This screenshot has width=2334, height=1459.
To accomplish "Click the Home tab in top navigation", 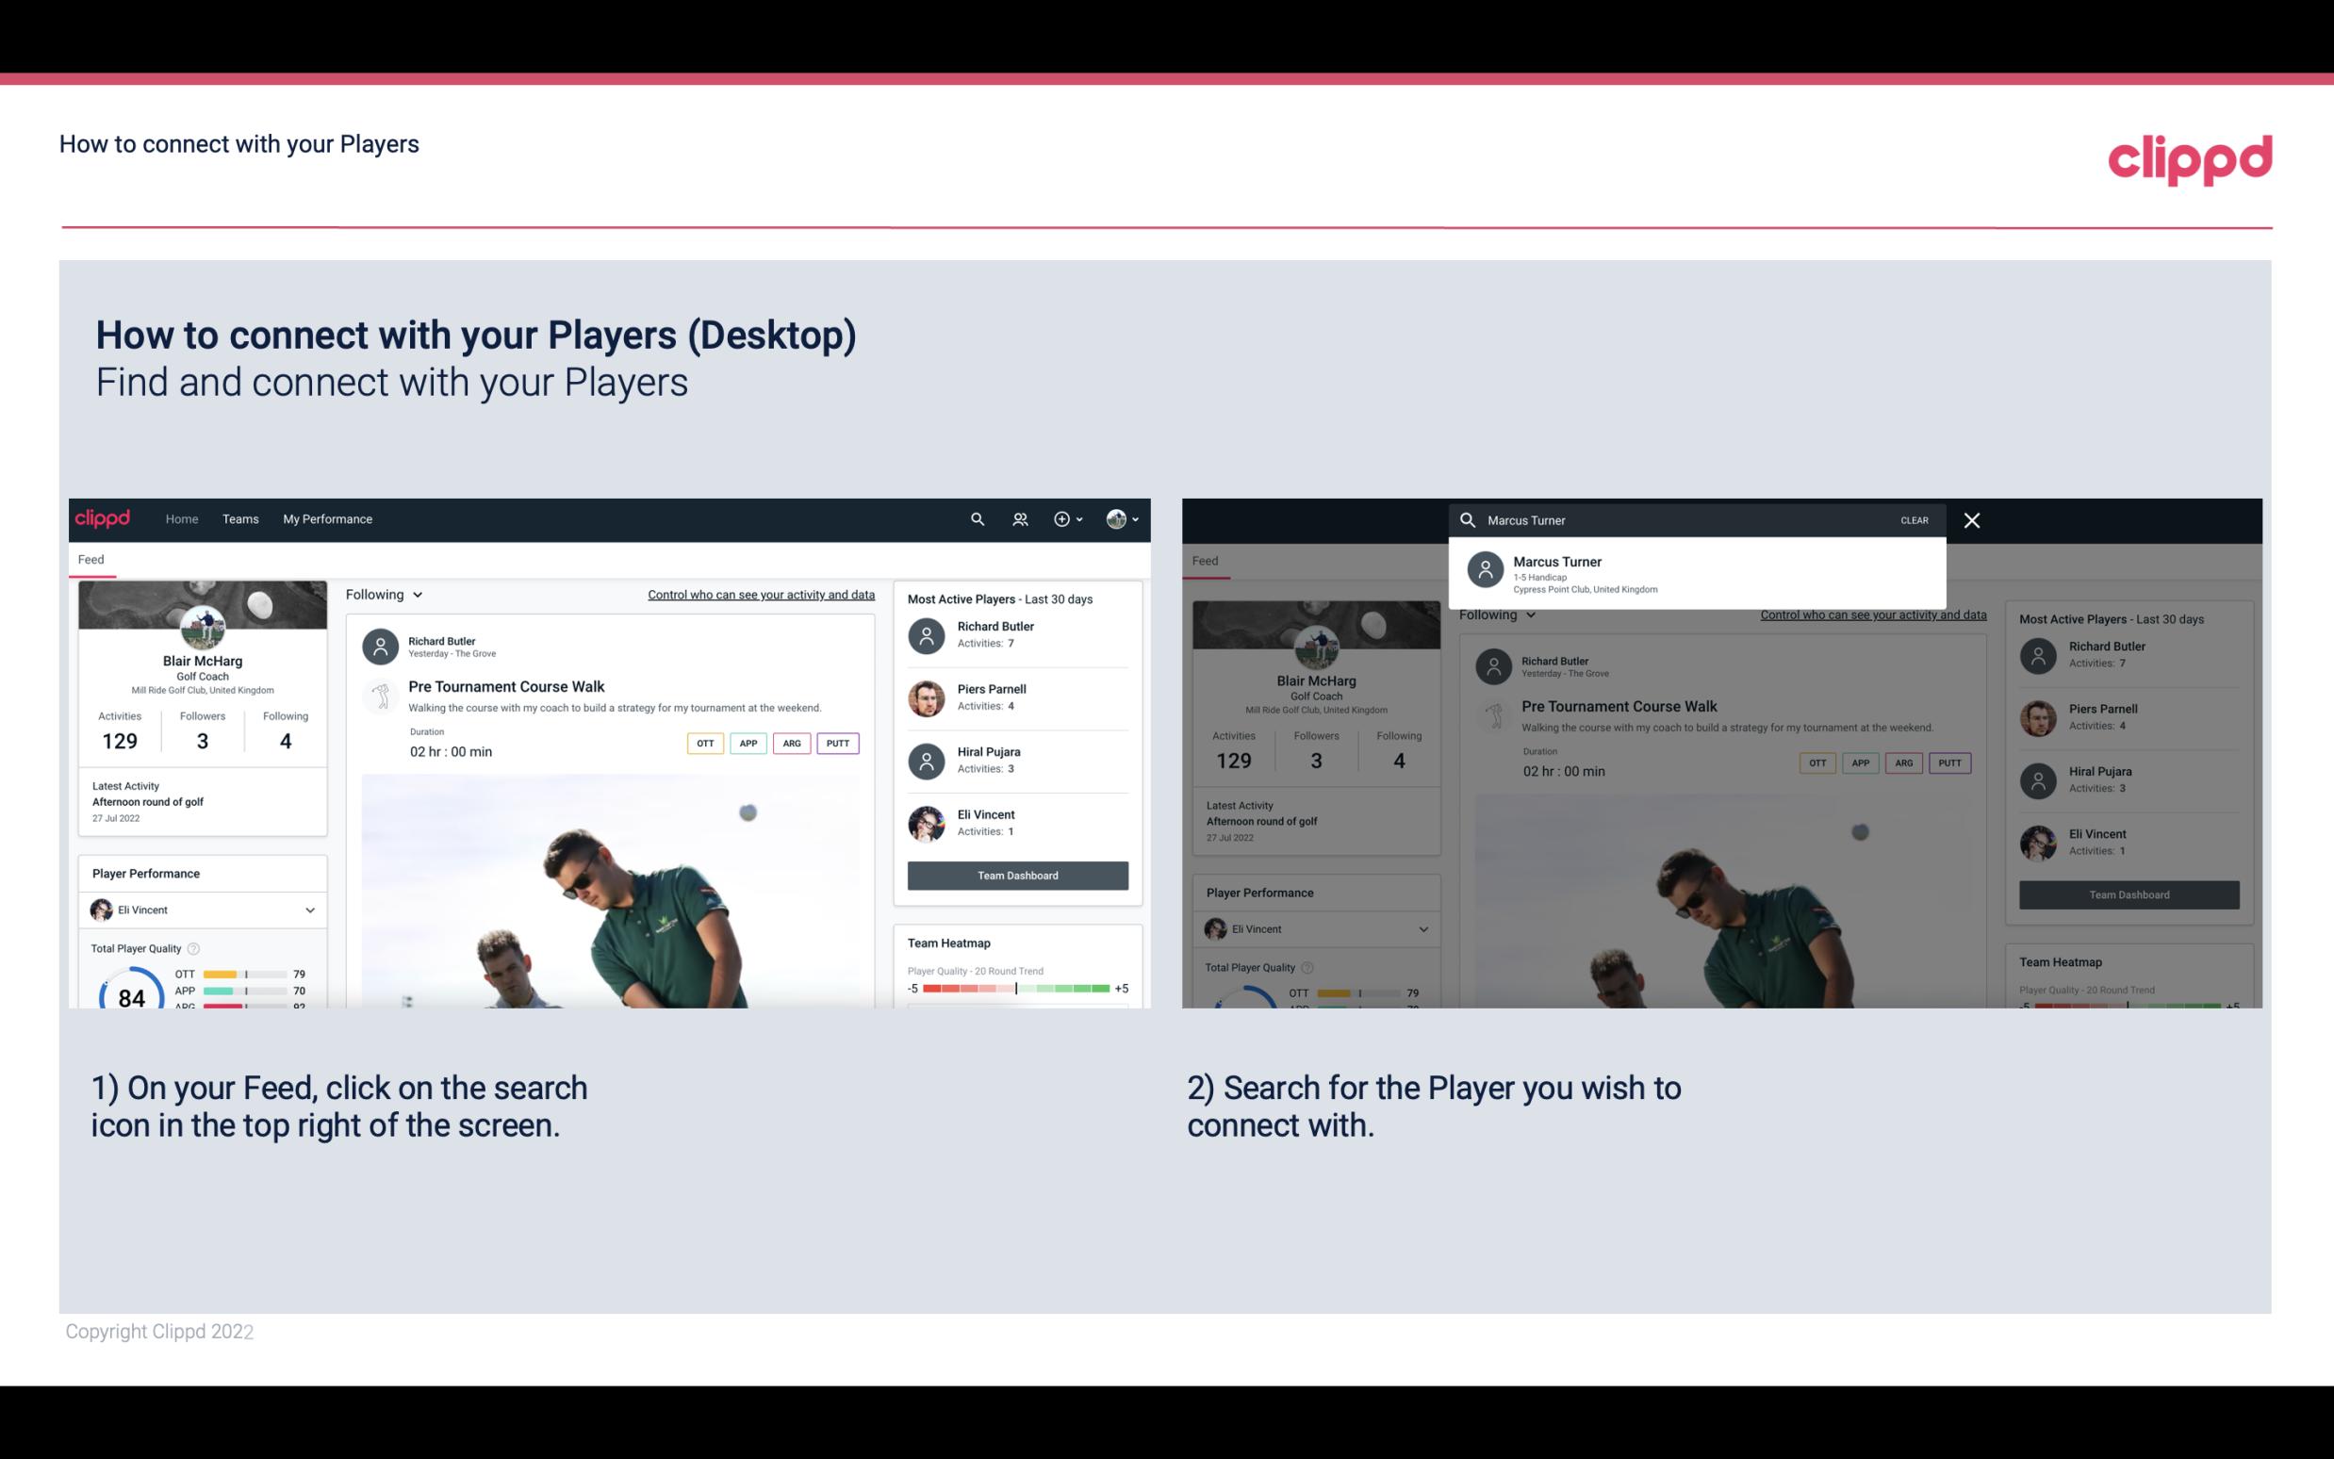I will (180, 517).
